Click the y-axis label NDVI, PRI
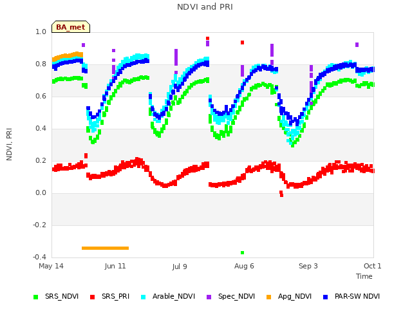Screen dimensions: 412x309 click(x=9, y=144)
